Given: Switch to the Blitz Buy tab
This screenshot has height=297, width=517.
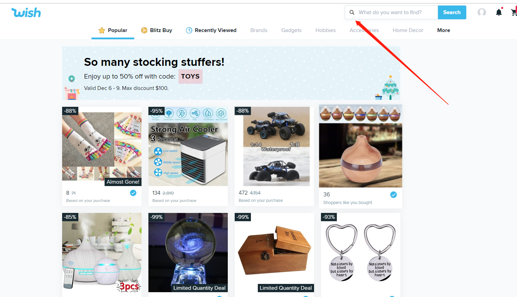Looking at the screenshot, I should point(157,30).
